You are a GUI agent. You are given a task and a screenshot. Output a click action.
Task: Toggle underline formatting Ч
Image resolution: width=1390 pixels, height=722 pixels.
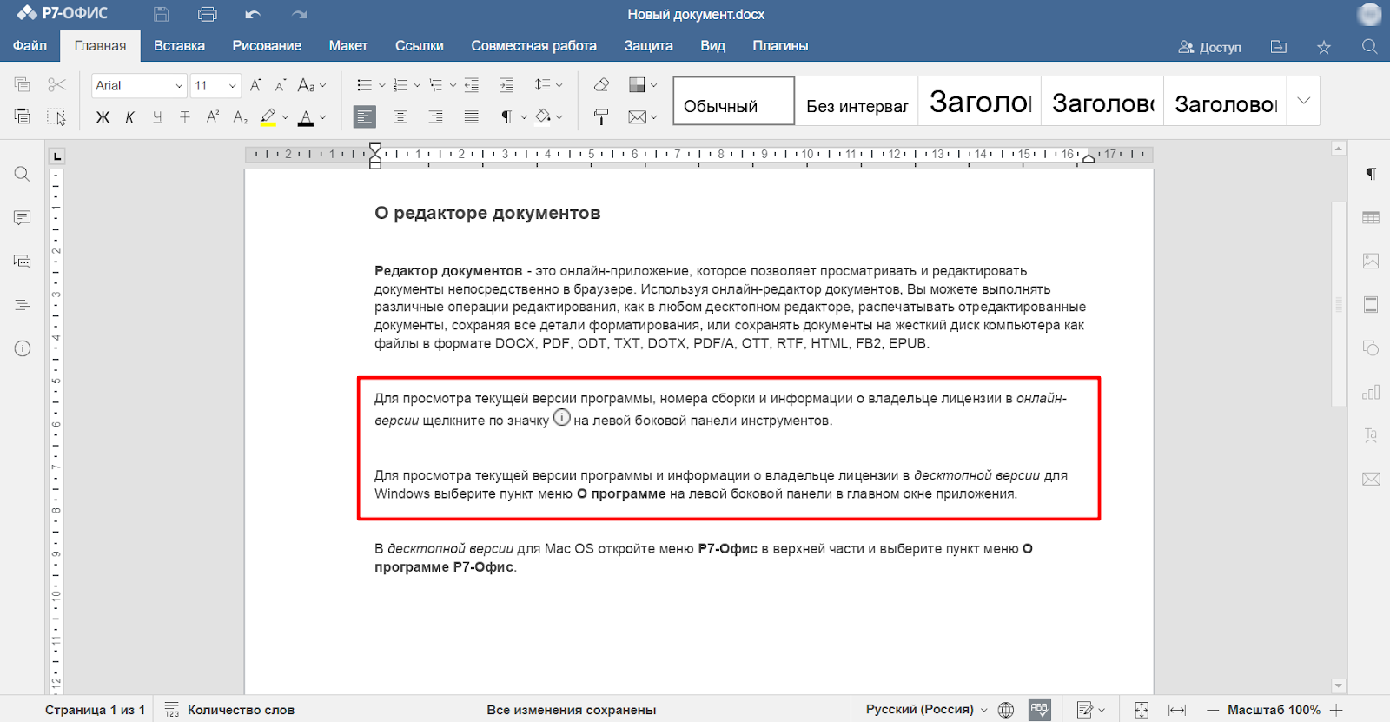pos(157,116)
